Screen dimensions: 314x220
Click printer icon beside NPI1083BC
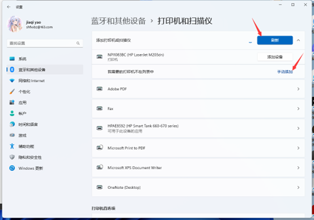tap(100, 57)
